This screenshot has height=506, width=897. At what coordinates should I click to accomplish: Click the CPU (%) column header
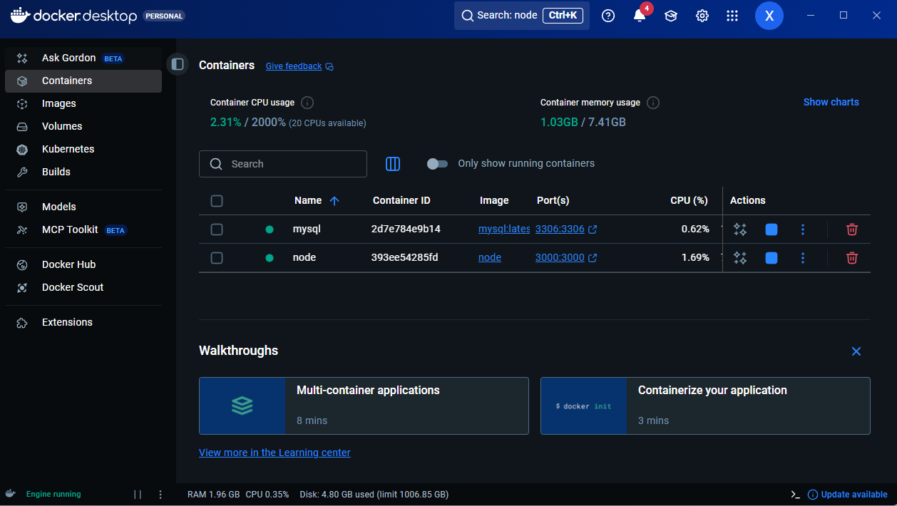tap(689, 200)
